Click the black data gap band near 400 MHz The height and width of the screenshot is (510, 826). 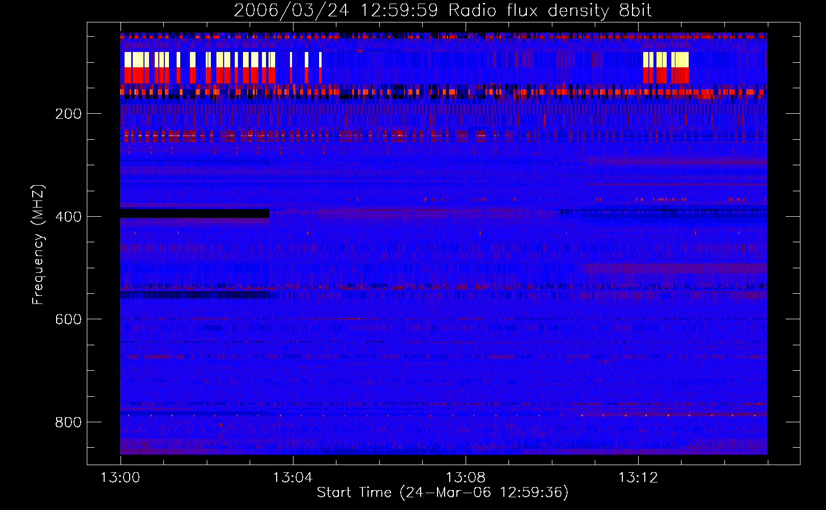[x=195, y=213]
